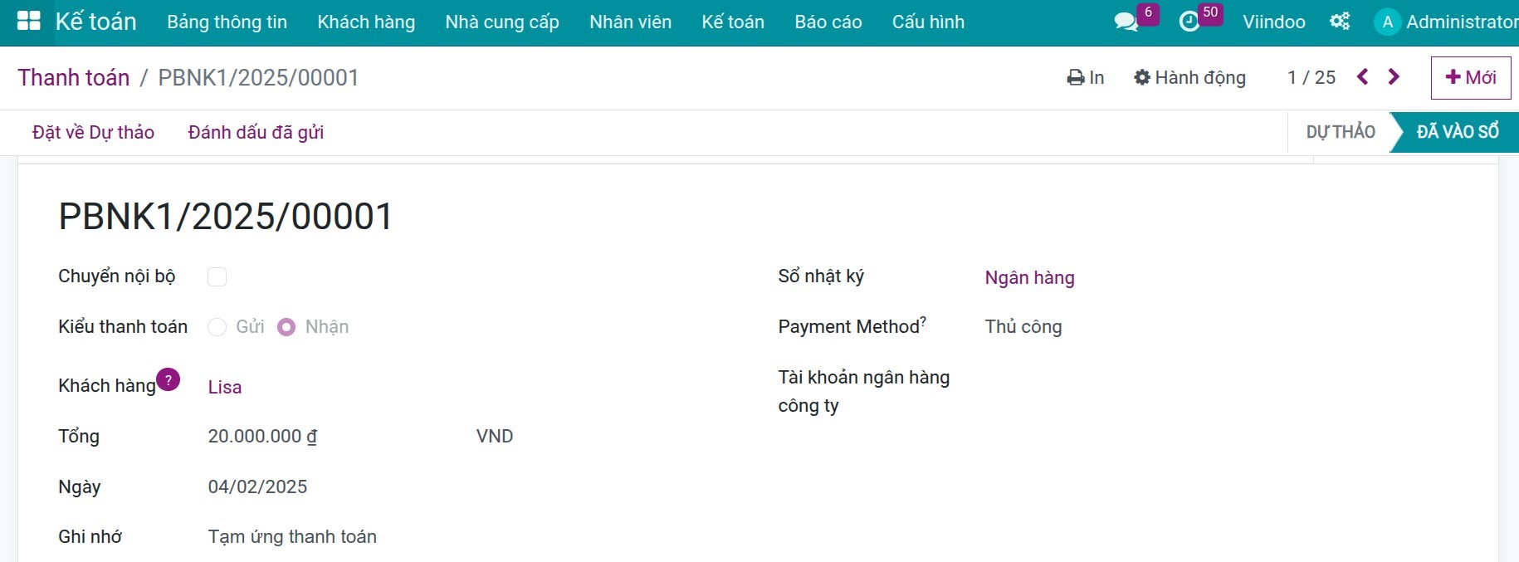Open the Bảng thông tin menu
The width and height of the screenshot is (1519, 562).
click(227, 22)
